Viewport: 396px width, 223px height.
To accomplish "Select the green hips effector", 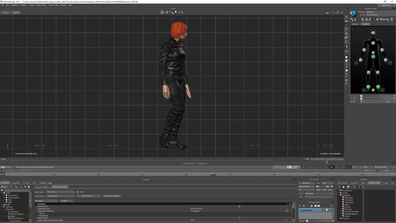I will pos(373,56).
